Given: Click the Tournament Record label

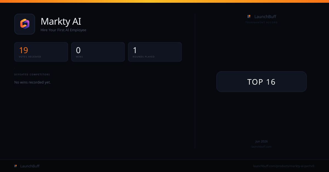Looking at the screenshot, I should tap(262, 22).
